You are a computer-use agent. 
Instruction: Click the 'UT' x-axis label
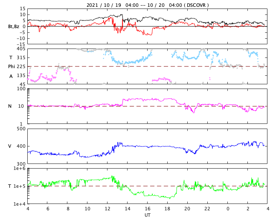coord(147,215)
